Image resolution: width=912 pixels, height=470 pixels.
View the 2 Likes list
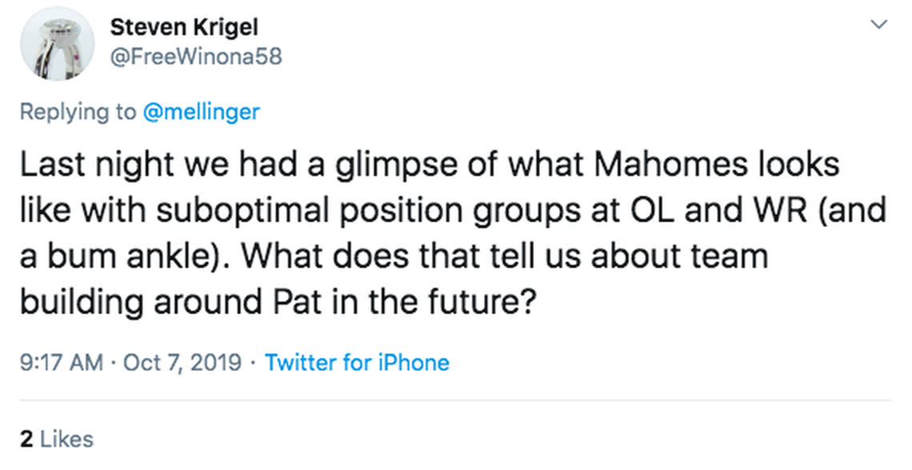point(56,438)
